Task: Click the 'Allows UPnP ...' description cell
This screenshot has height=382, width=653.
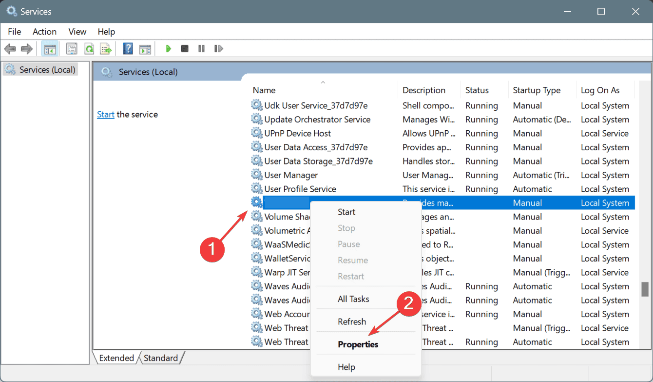Action: point(429,133)
